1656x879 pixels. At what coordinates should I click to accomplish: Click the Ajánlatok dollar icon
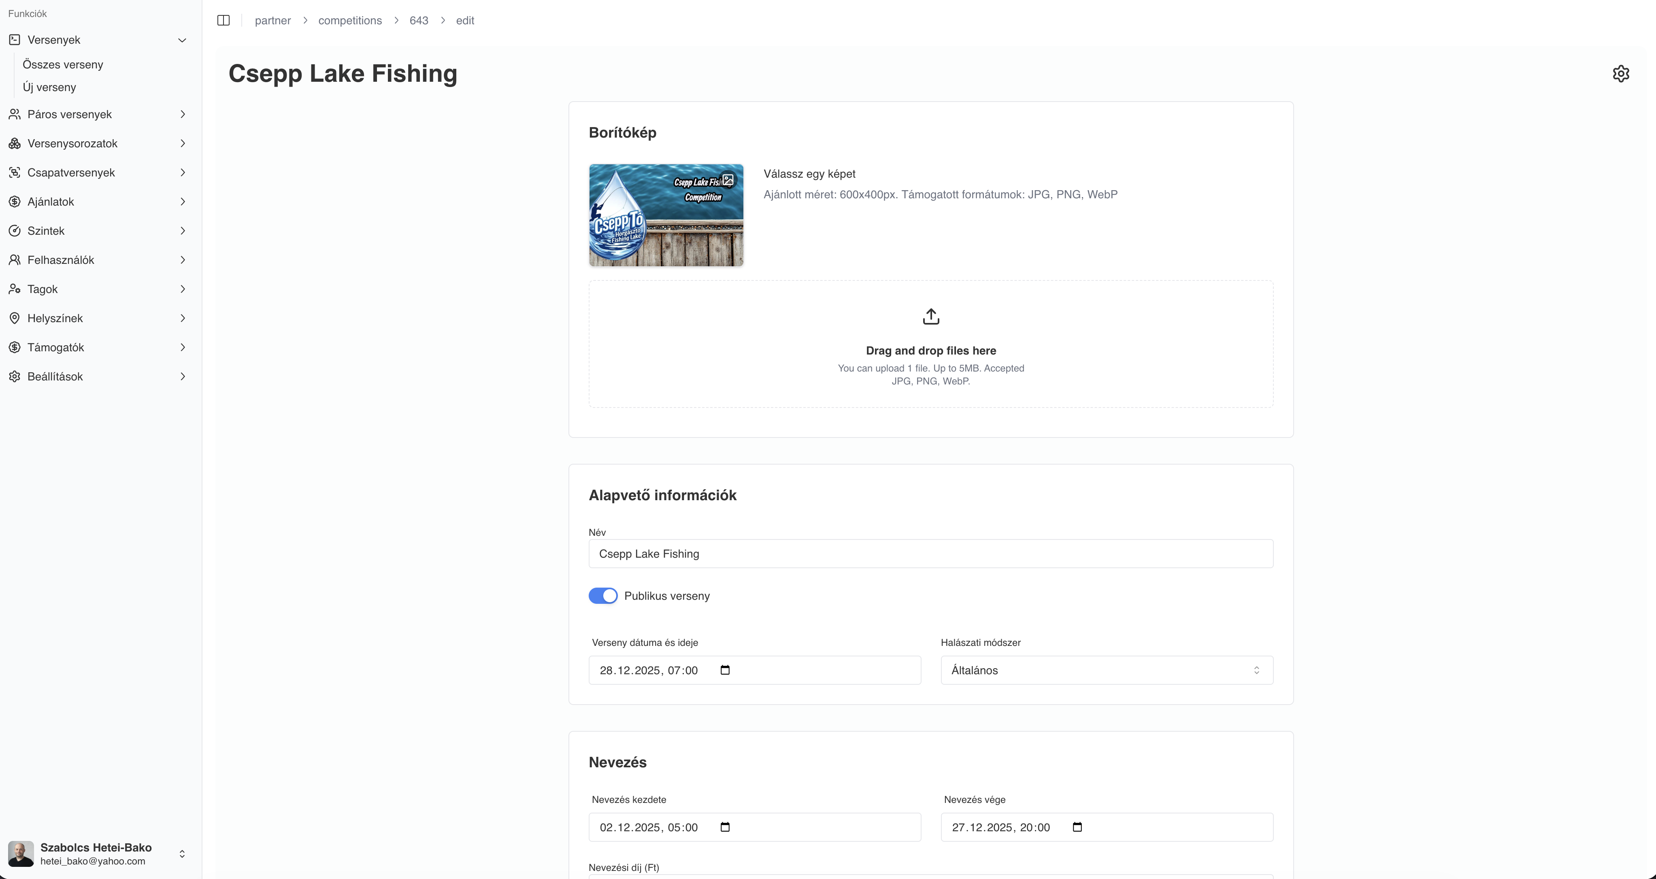tap(14, 201)
